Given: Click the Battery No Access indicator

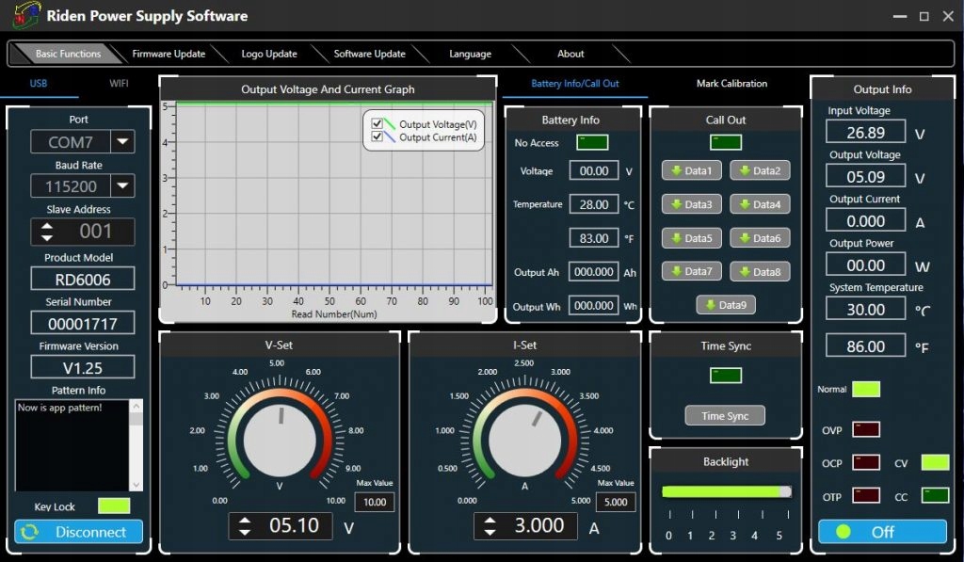Looking at the screenshot, I should pyautogui.click(x=592, y=143).
